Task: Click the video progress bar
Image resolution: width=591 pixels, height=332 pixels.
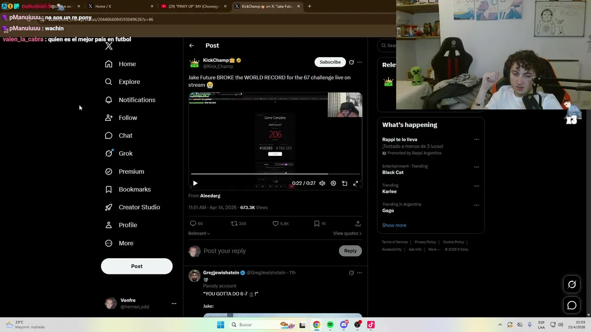Action: pos(275,174)
